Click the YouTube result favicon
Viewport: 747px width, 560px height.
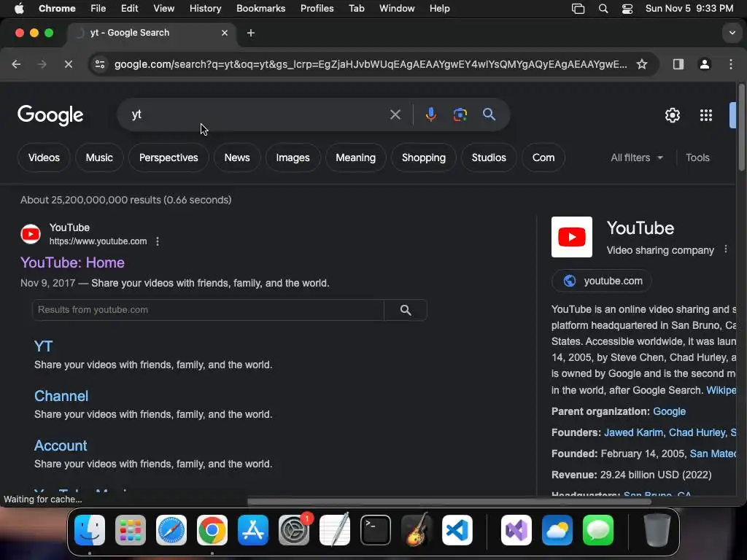click(x=31, y=234)
